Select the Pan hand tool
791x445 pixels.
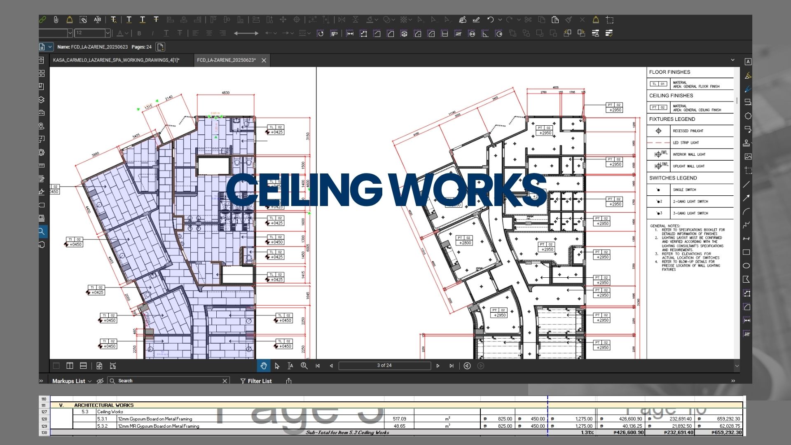point(264,366)
